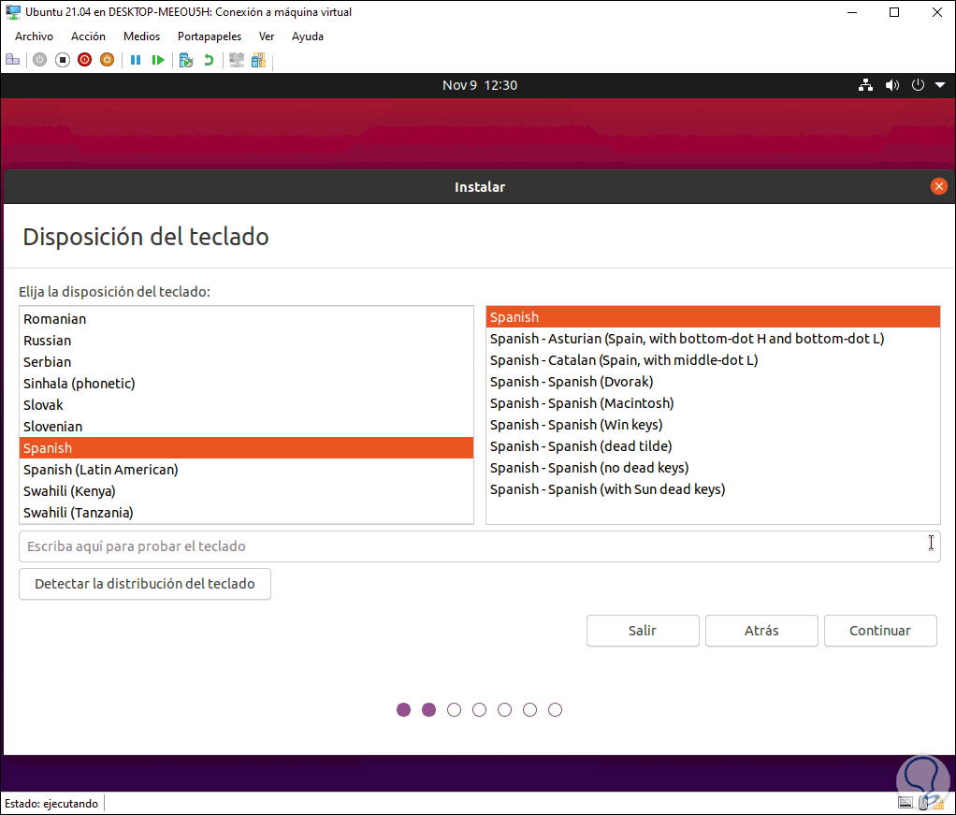Open the clock Nov 9 12:30

click(x=480, y=85)
